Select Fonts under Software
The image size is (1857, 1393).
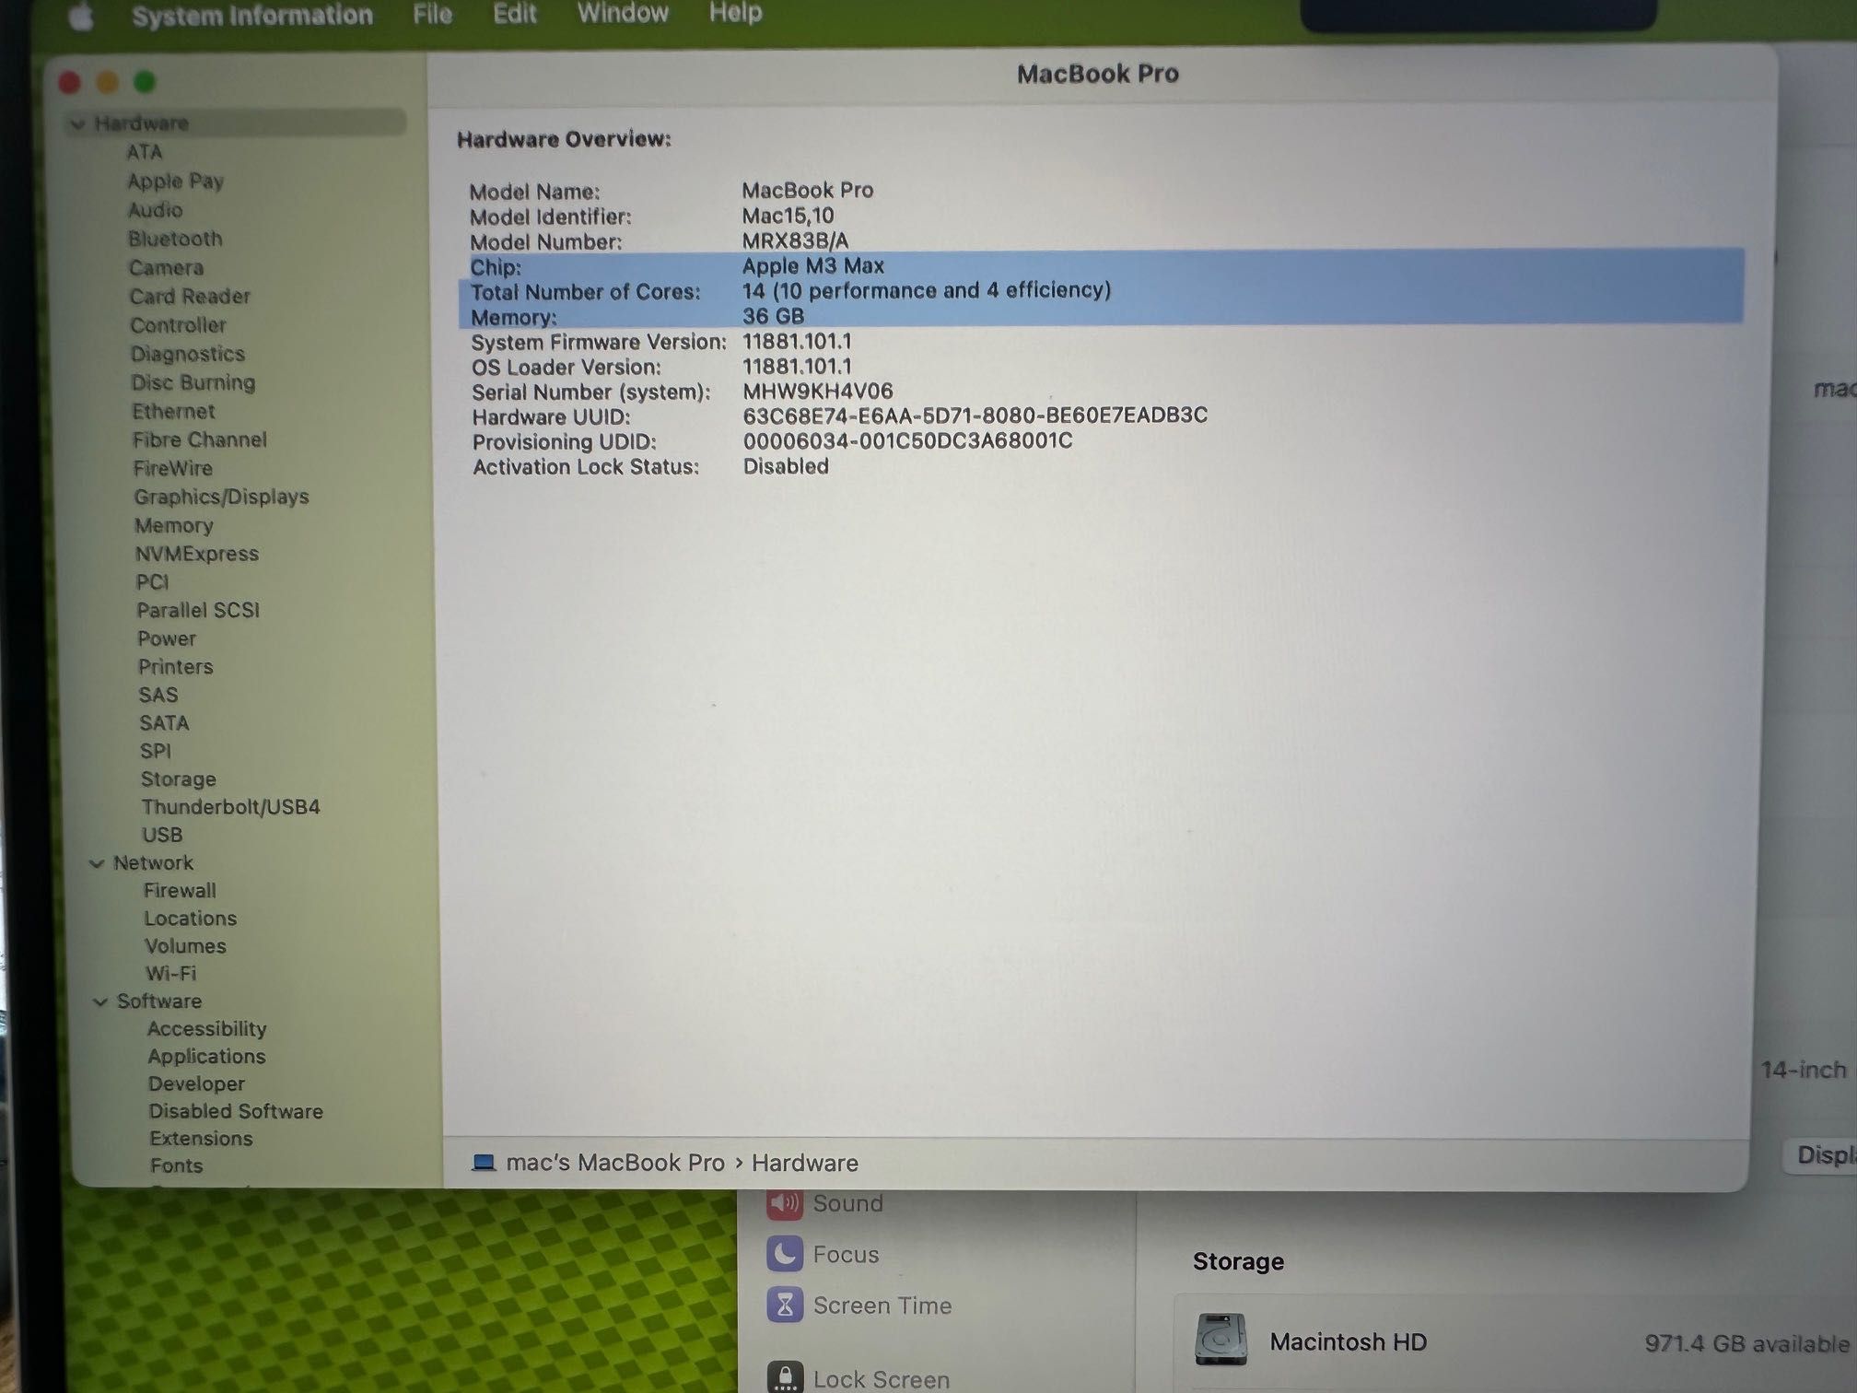[x=176, y=1166]
